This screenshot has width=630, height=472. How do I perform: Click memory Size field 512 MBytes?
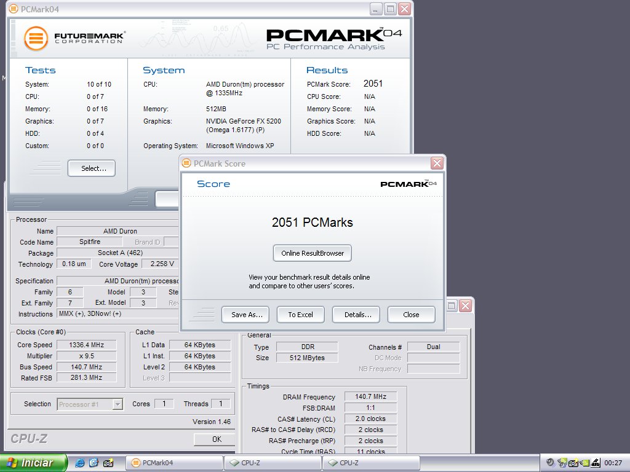coord(308,358)
